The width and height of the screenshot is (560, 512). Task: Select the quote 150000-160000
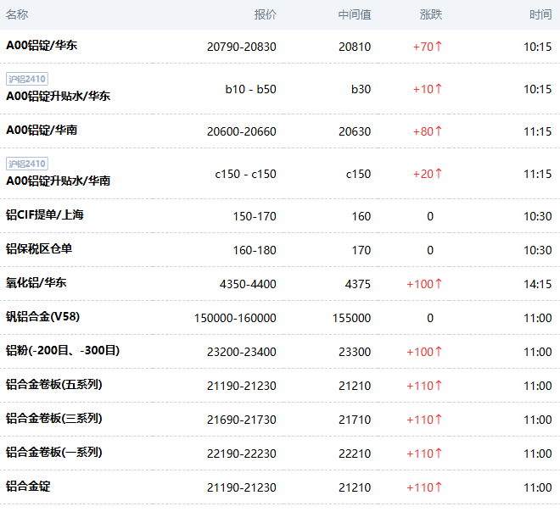point(235,318)
